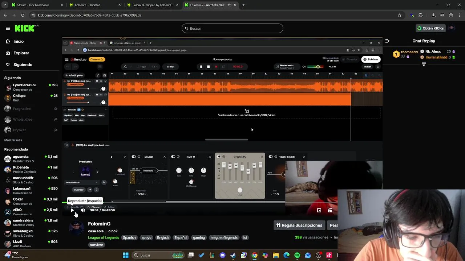
Task: Close the effects editor with the X
Action: [x=66, y=145]
